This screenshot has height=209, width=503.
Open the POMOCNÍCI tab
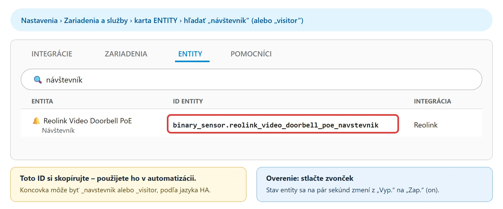[x=251, y=54]
